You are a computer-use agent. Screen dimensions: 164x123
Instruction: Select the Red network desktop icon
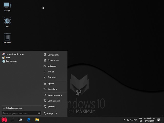click(x=7, y=23)
